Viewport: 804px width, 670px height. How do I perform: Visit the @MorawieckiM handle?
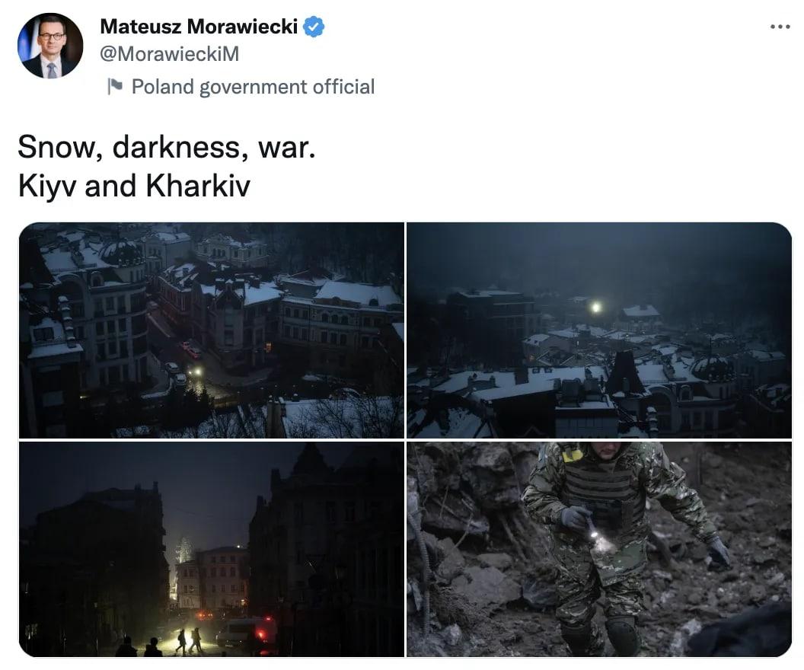(x=169, y=54)
